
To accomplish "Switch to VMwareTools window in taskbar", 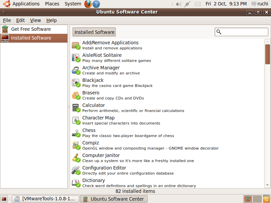I will coord(46,199).
